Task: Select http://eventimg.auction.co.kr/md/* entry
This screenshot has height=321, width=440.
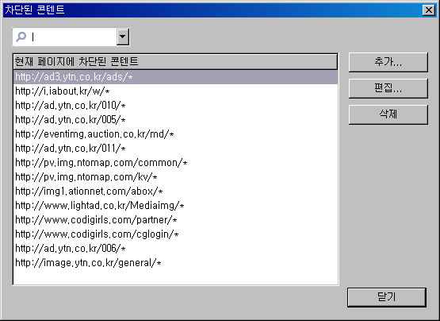Action: [x=175, y=134]
